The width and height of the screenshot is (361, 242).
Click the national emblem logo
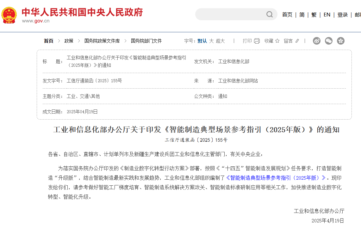(9, 15)
